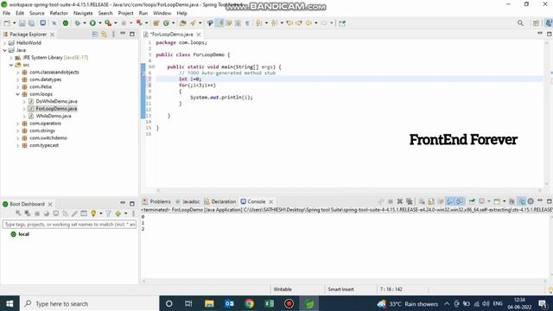Click the Boot Dashboard green toolbar icon
553x311 pixels.
coord(66,23)
